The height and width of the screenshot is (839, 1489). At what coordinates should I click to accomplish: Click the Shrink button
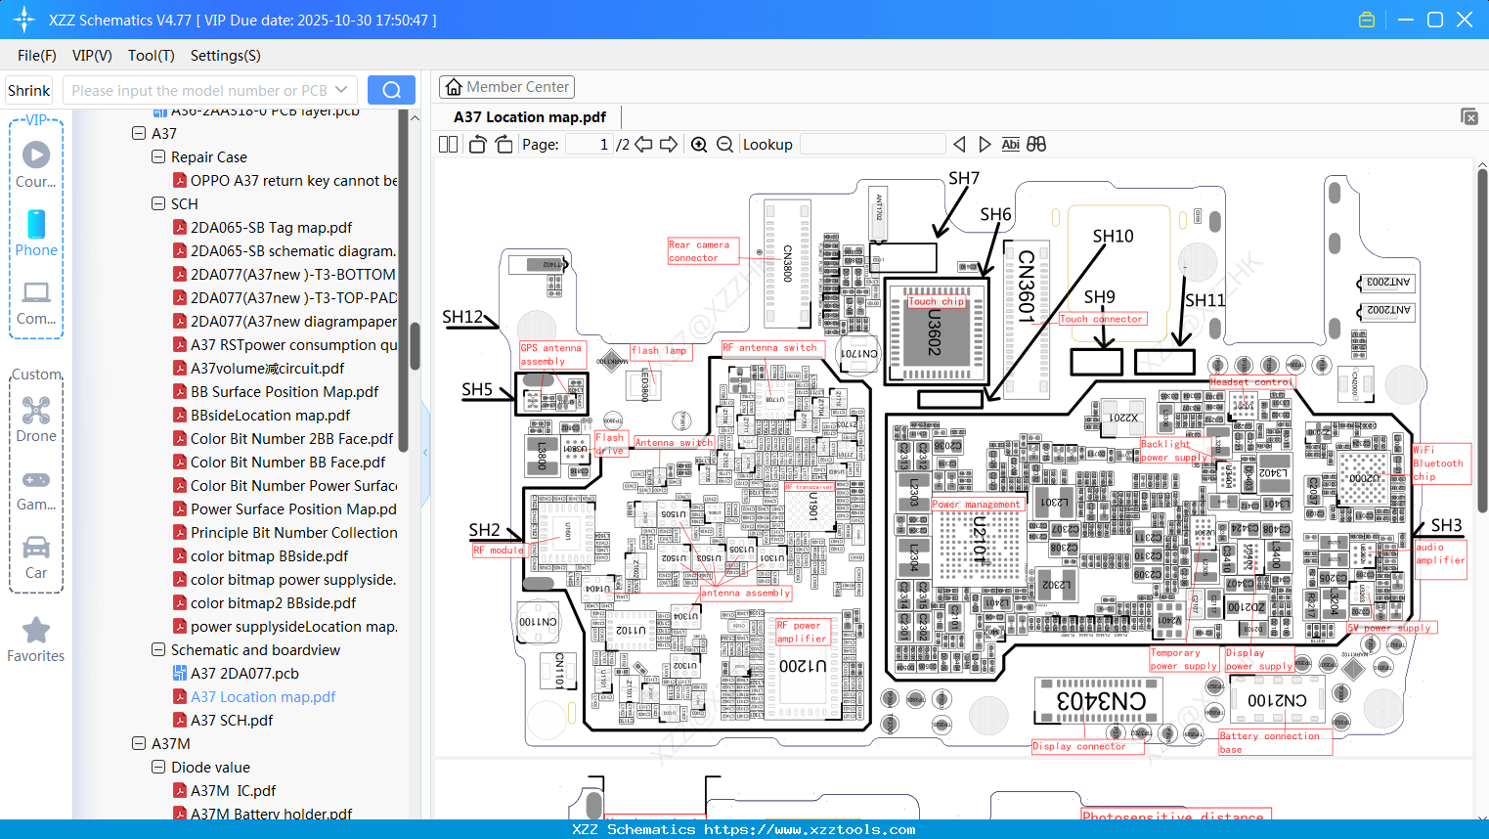(29, 90)
